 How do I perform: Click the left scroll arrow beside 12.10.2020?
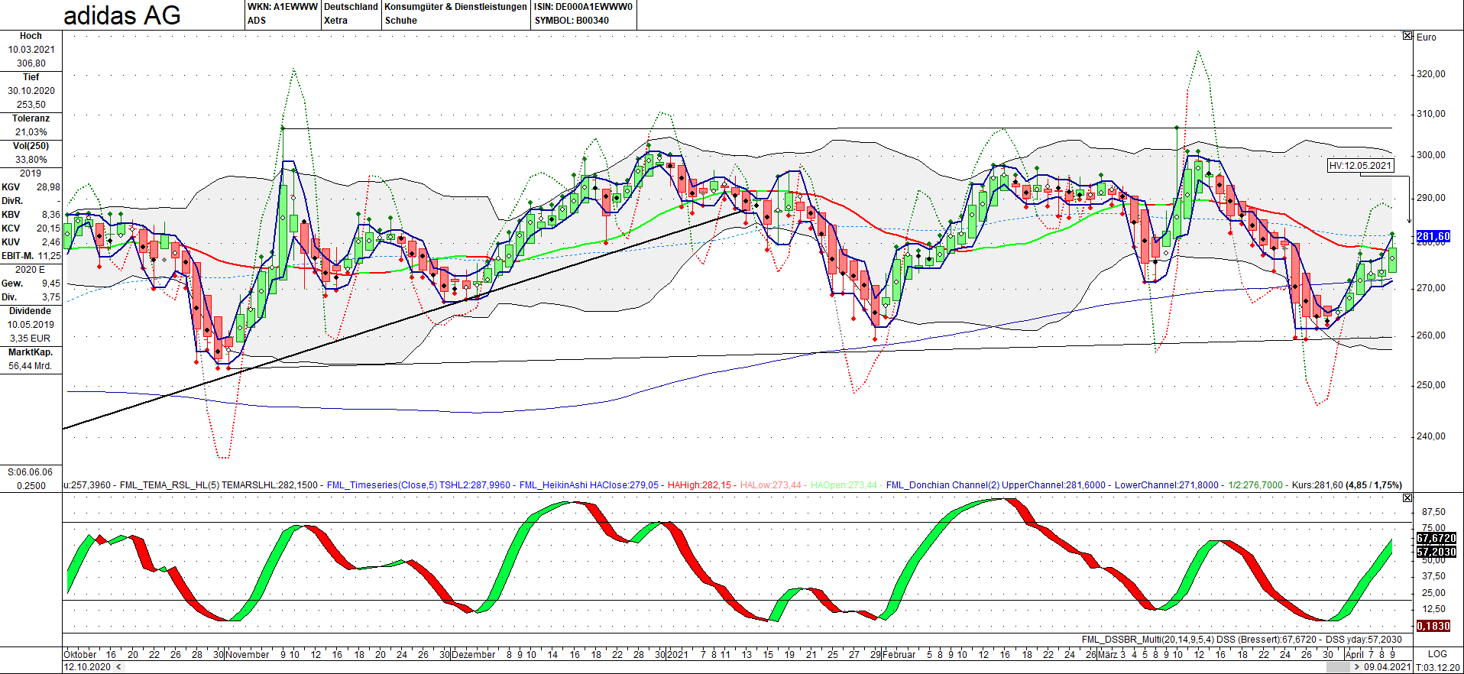point(118,667)
